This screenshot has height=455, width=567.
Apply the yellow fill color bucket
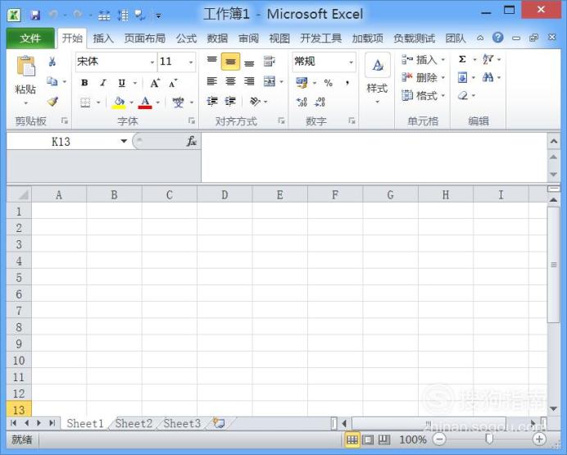pyautogui.click(x=119, y=102)
